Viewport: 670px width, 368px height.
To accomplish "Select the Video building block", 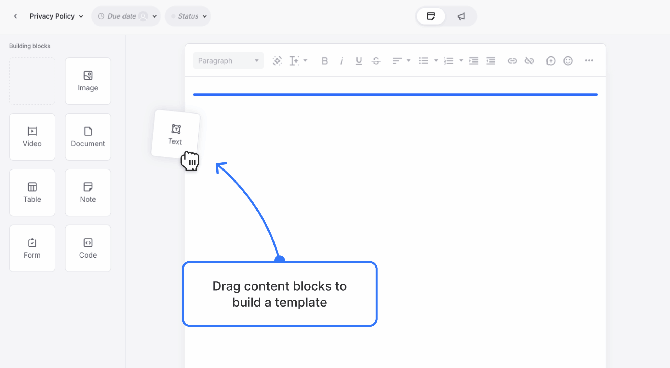I will pyautogui.click(x=32, y=137).
